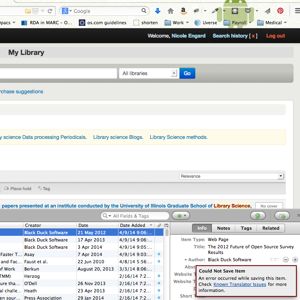Image resolution: width=300 pixels, height=300 pixels.
Task: Open the Amazon toolbar icon
Action: (183, 11)
